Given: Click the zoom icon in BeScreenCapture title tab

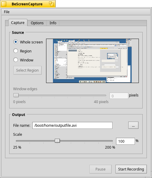Looking at the screenshot, I should (51, 4).
